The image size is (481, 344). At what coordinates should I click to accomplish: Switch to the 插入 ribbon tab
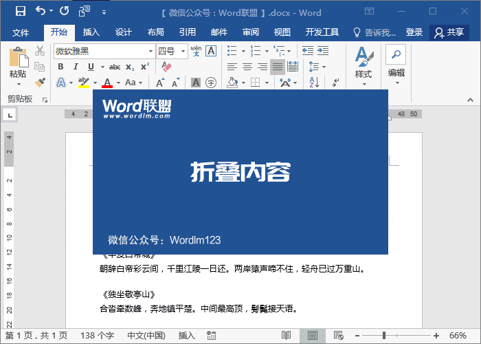coord(91,32)
